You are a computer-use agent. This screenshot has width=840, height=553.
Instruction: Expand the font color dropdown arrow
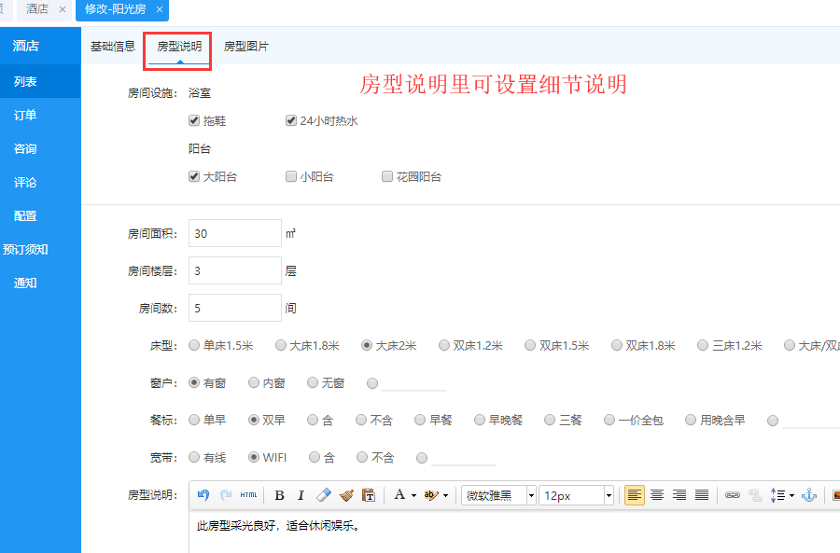point(413,495)
